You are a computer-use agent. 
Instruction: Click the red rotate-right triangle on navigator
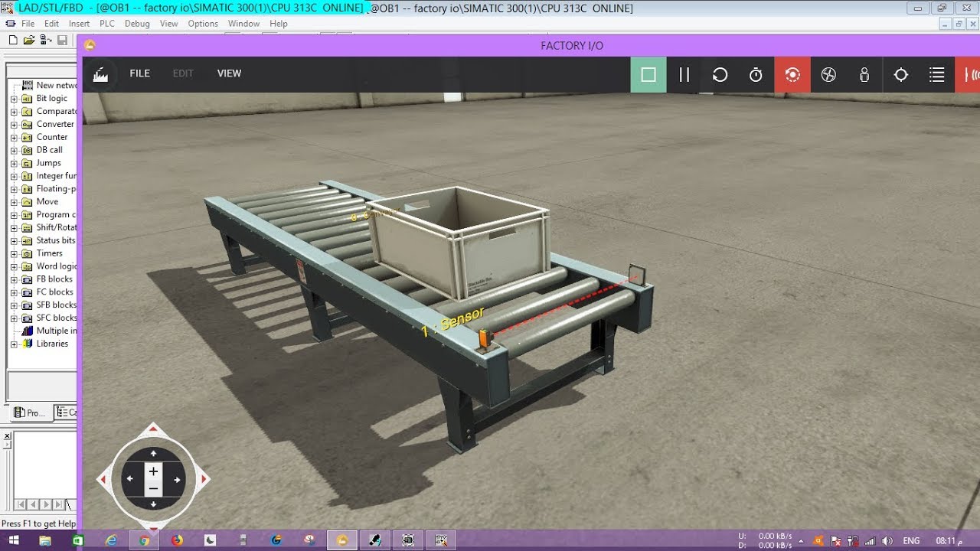(204, 479)
